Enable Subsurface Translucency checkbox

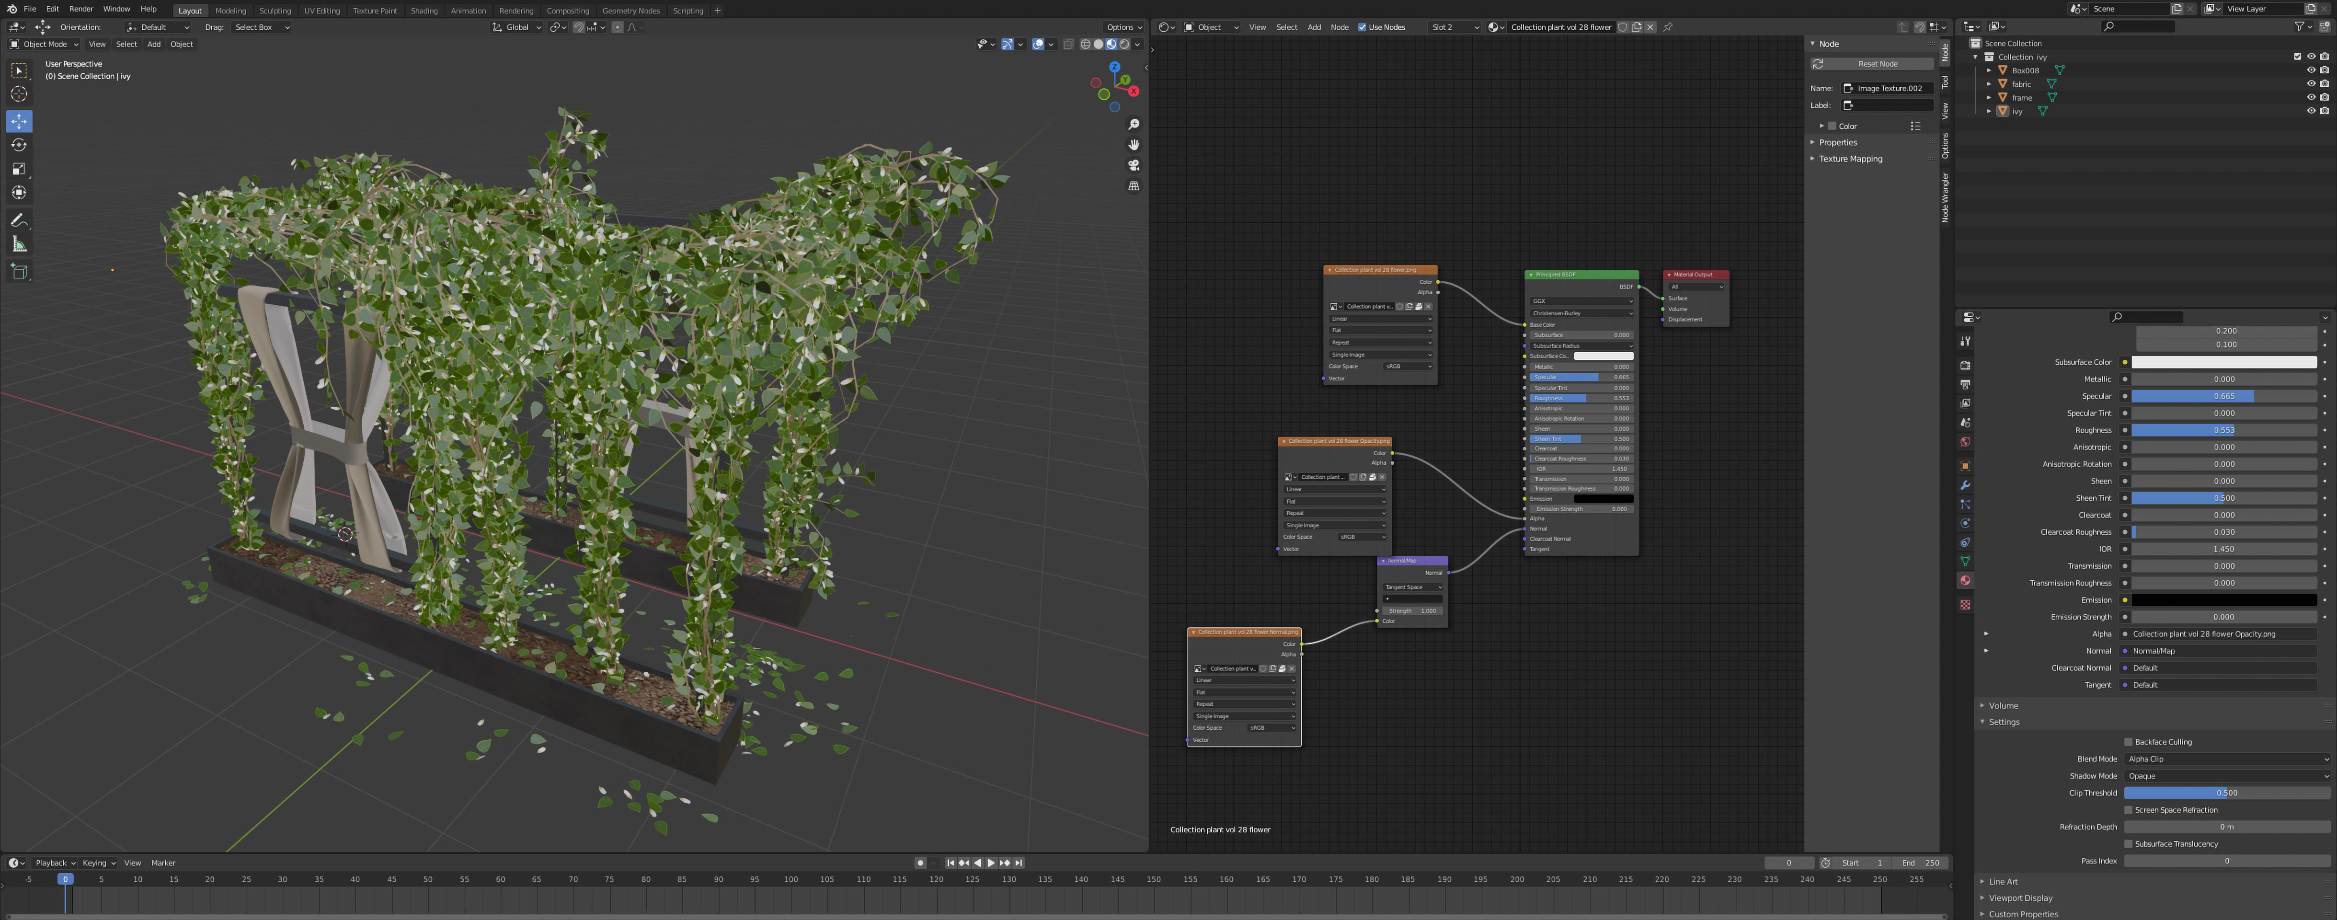click(2128, 844)
